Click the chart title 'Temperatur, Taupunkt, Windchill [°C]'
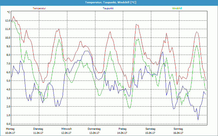Viewport: 218px width, 136px height. click(111, 2)
